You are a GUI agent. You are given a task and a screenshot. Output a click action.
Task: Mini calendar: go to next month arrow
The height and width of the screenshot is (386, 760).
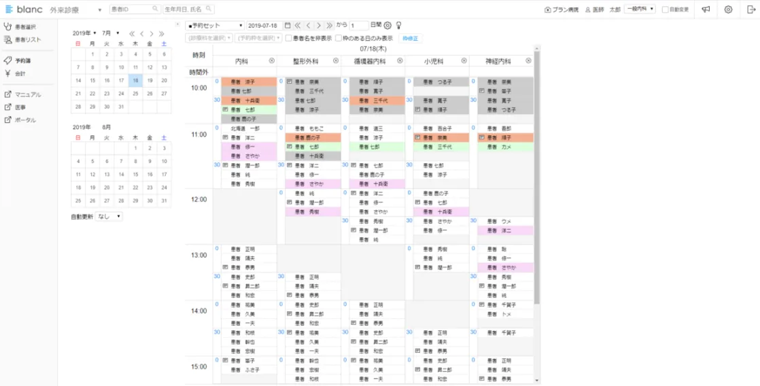[x=152, y=33]
